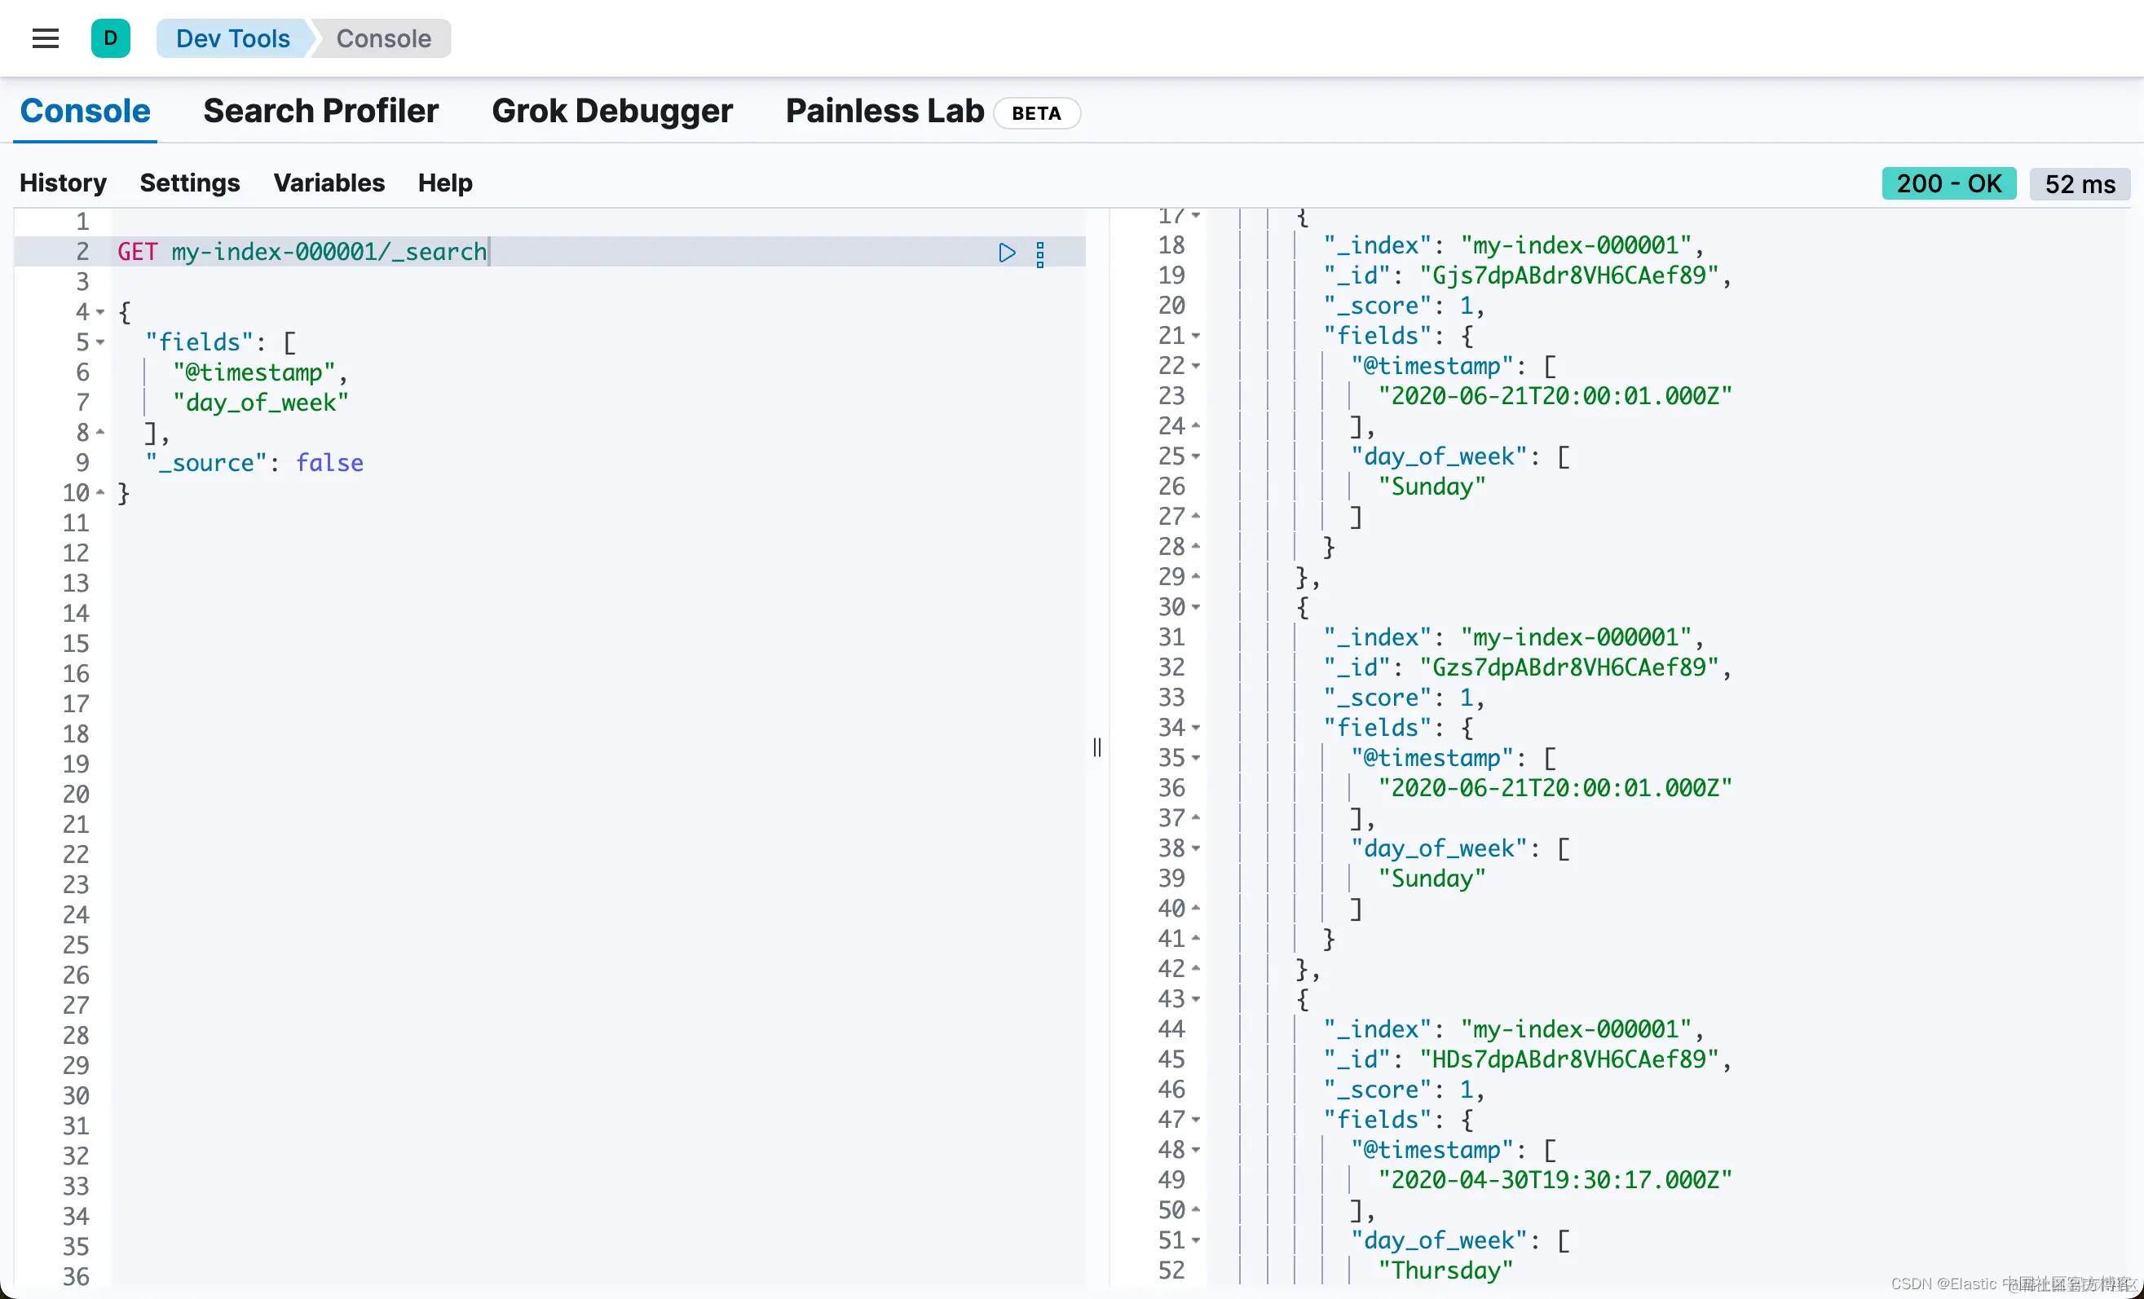
Task: Open the Grok Debugger tab
Action: [611, 112]
